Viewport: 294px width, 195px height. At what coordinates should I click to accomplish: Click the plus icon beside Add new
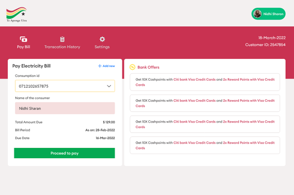coord(100,66)
